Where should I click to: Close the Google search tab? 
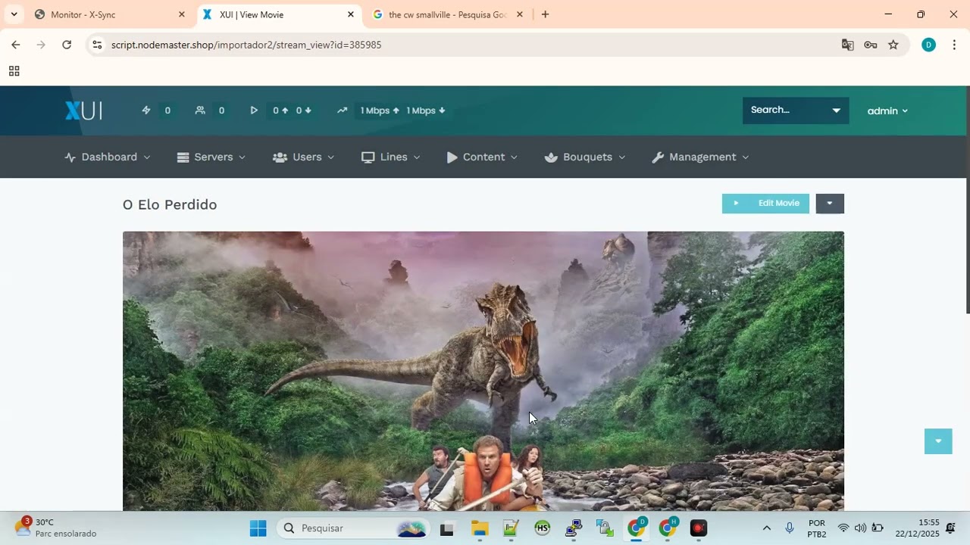point(519,14)
